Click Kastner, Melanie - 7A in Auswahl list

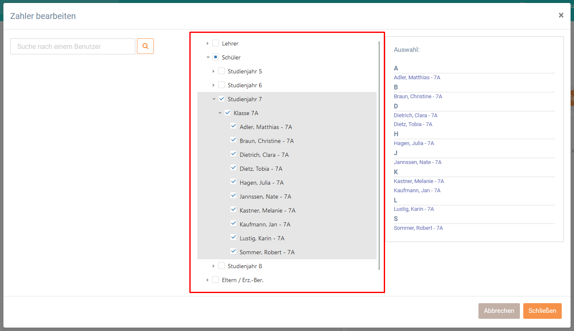click(x=419, y=181)
